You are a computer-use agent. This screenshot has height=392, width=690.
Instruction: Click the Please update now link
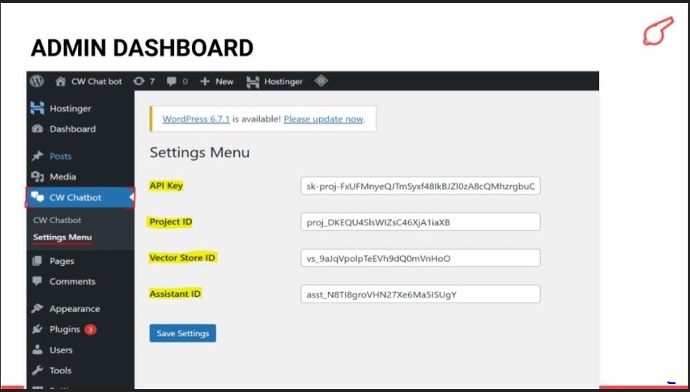point(324,119)
